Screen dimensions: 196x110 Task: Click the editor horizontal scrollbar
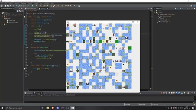(x=88, y=90)
